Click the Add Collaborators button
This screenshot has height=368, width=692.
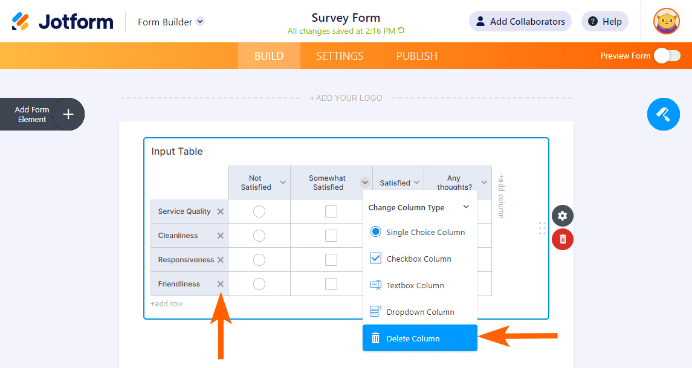pos(520,22)
